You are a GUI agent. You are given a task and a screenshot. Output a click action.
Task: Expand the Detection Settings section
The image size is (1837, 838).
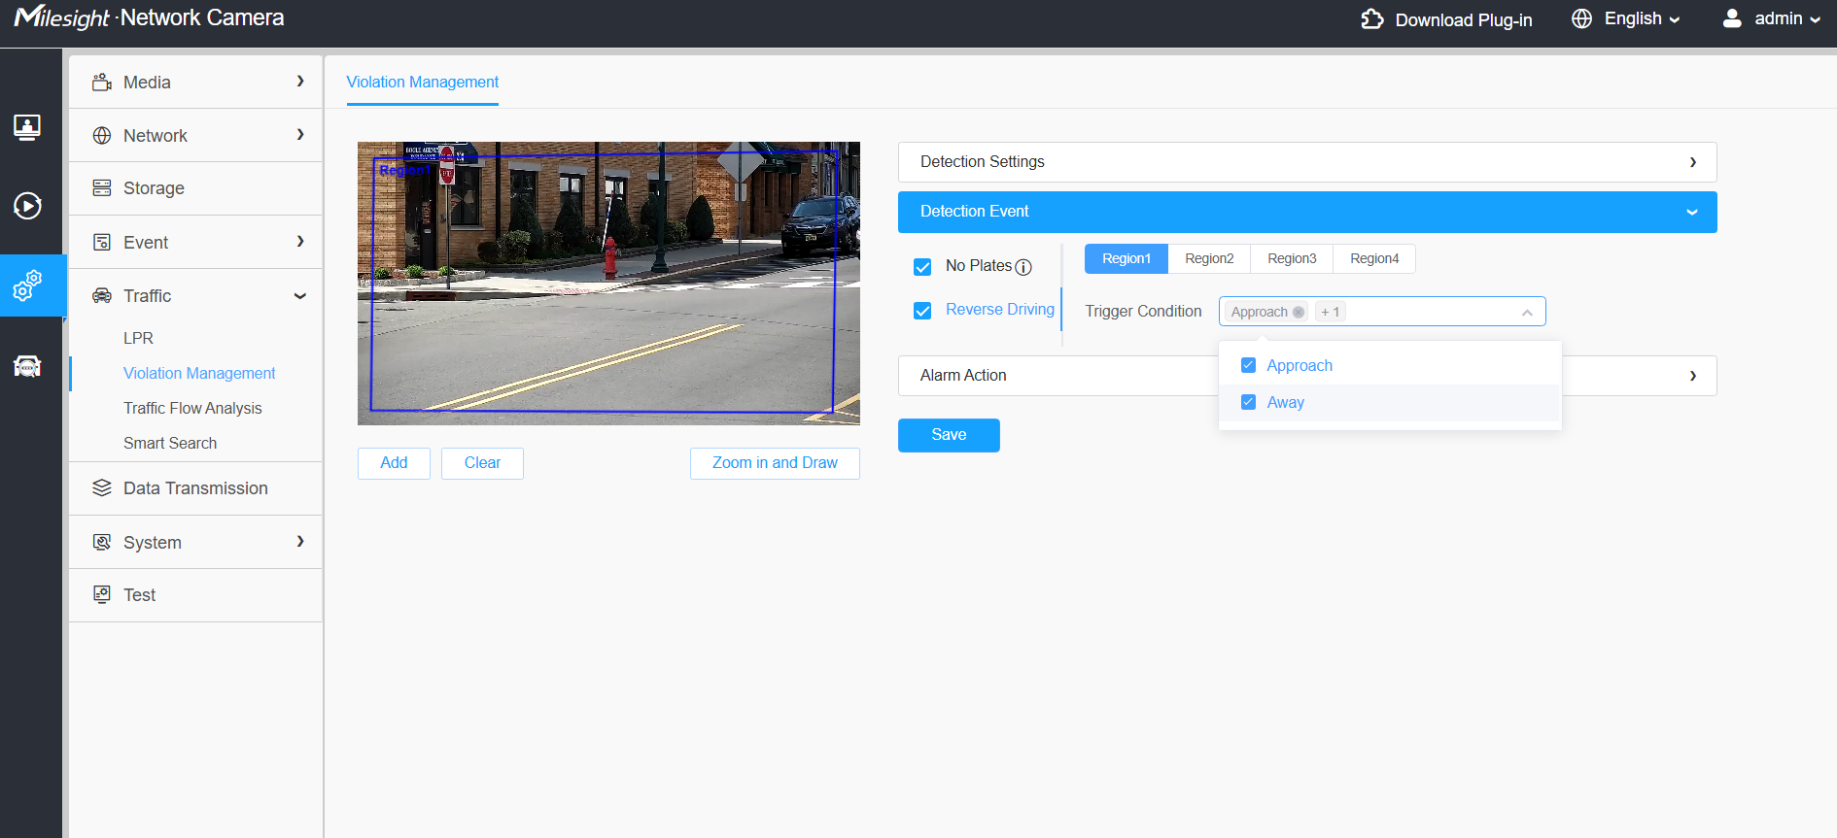[1307, 162]
